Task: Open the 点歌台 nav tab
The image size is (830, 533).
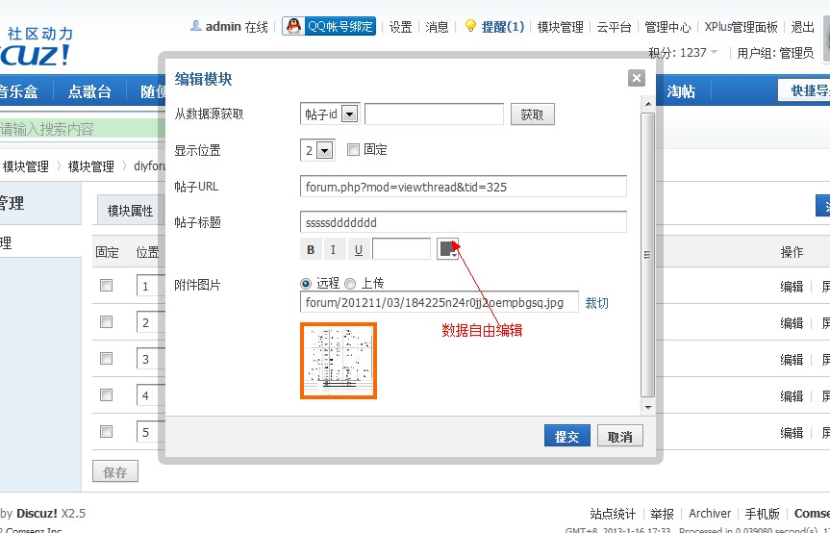Action: coord(89,91)
